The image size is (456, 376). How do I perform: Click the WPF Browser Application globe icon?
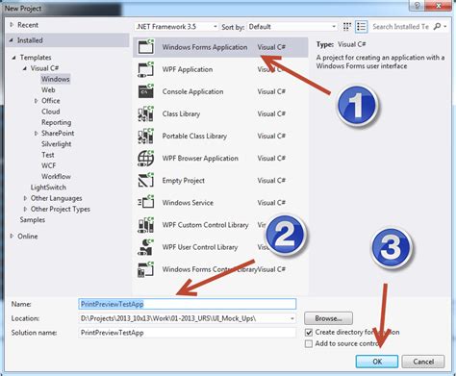click(x=146, y=159)
